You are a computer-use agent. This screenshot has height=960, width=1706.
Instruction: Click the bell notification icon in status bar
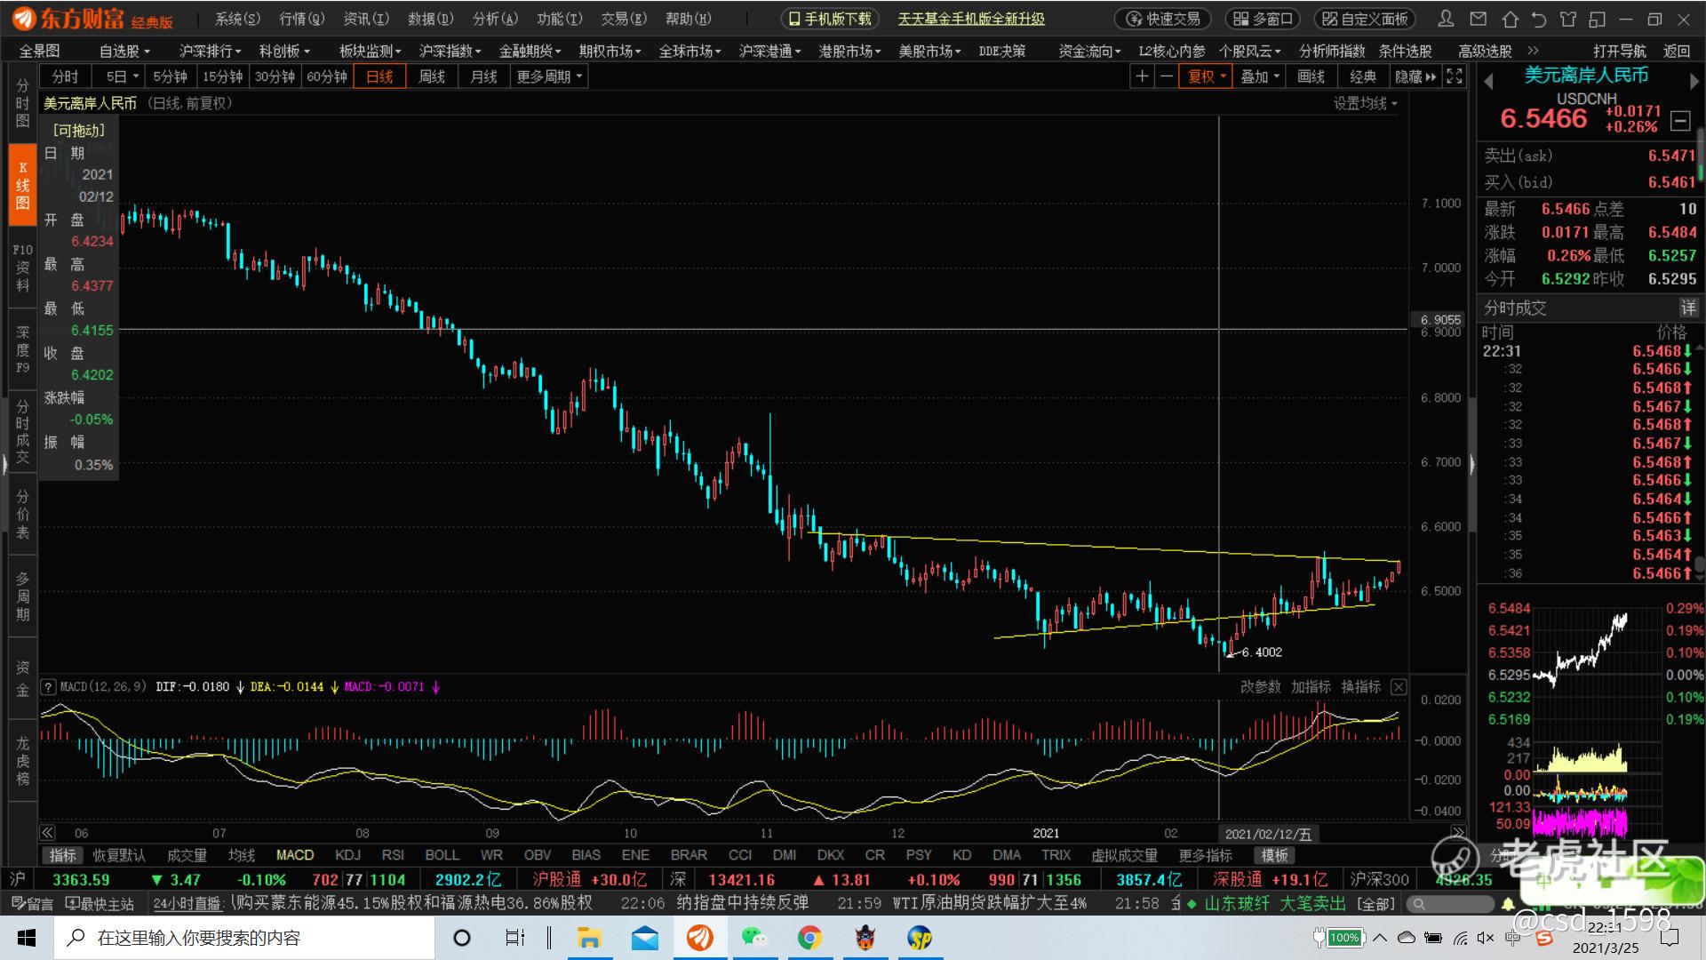1508,904
